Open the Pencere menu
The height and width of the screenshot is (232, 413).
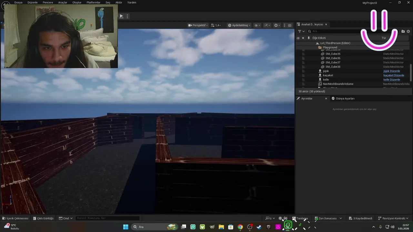click(x=48, y=3)
